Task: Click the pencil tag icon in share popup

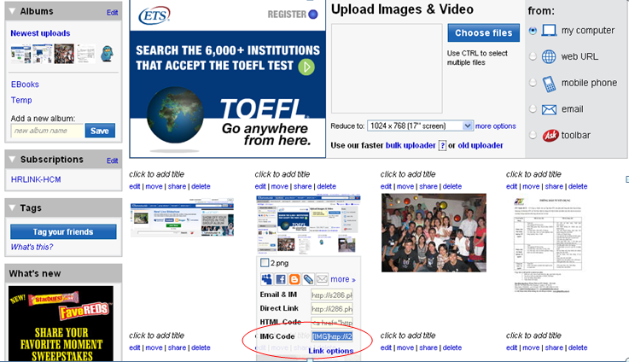Action: click(x=308, y=279)
